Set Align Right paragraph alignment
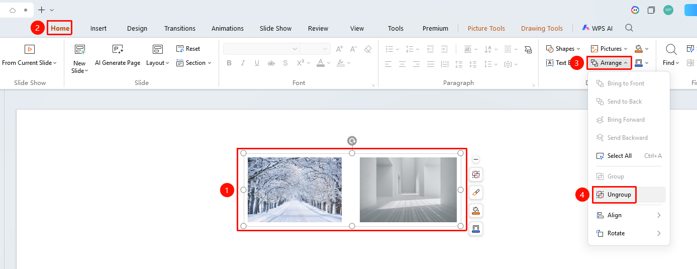The height and width of the screenshot is (269, 697). 417,64
